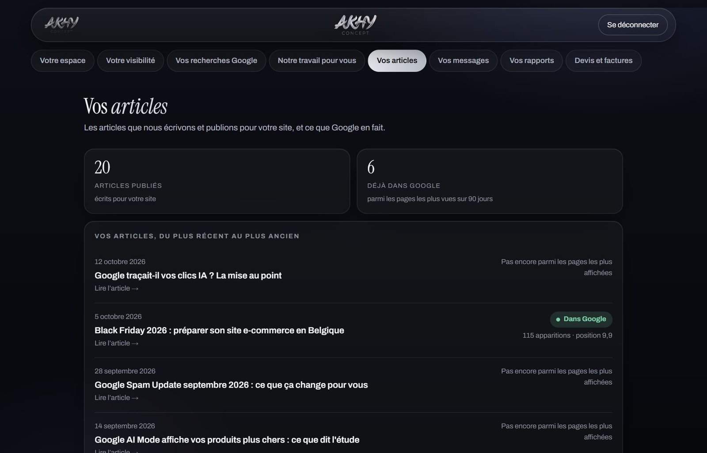Click Pas encore status on 28 septembre article
This screenshot has height=453, width=707.
pos(556,377)
